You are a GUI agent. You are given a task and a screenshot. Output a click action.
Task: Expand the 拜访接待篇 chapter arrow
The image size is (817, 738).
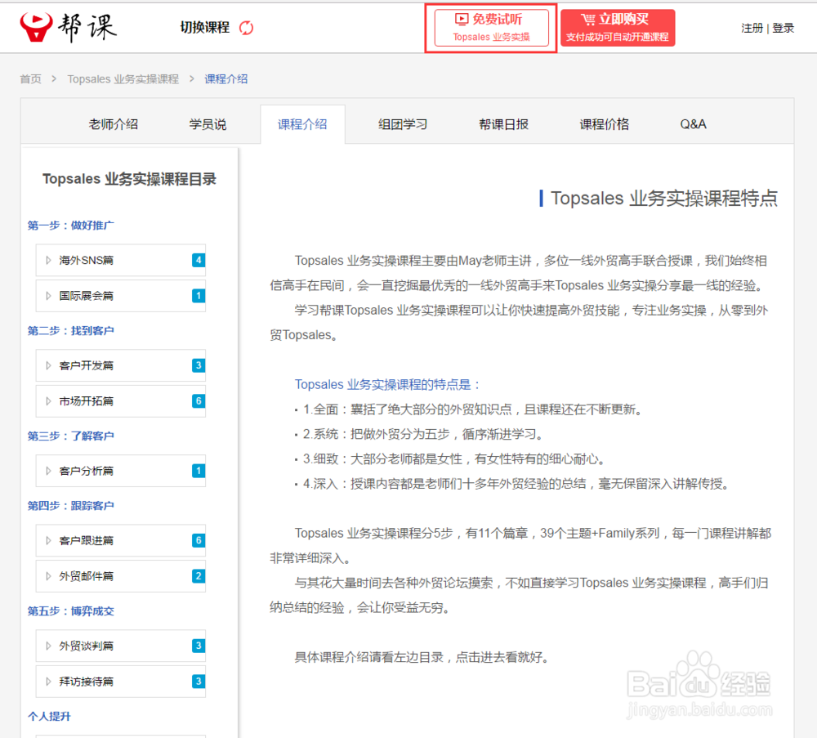(48, 681)
